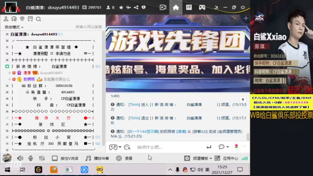Click the channel tree vertical scrollbar
Viewport: 313px width, 176px height.
tap(104, 88)
